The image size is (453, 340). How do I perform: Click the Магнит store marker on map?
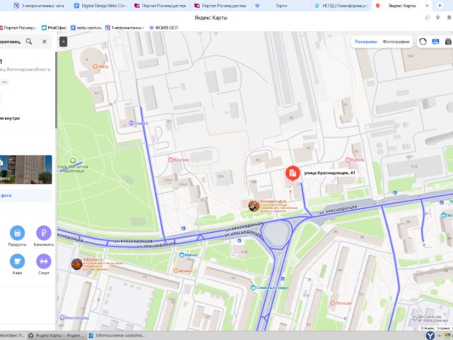[x=182, y=255]
